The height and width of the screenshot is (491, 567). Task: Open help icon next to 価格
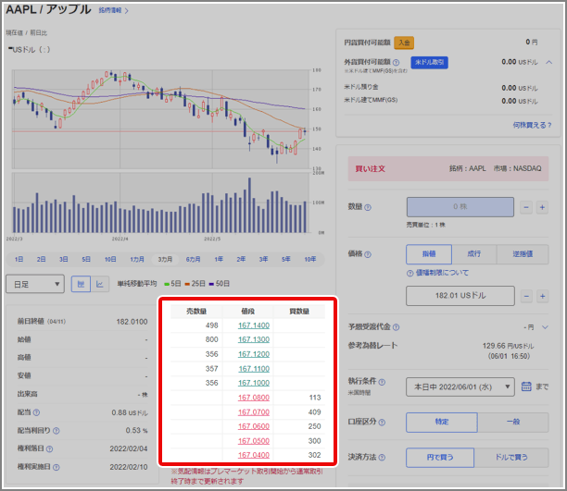(x=368, y=254)
